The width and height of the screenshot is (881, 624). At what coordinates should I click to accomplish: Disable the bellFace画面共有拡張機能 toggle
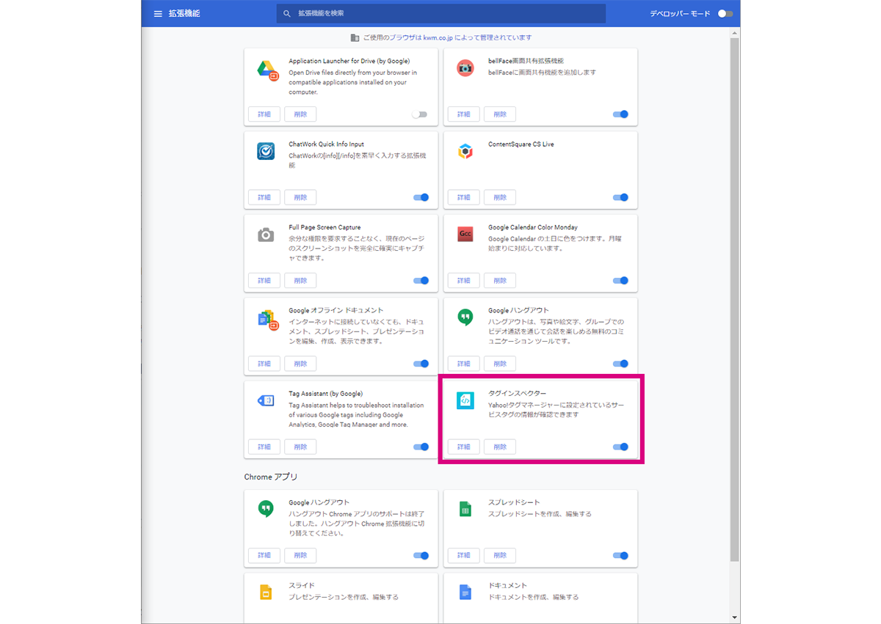[x=620, y=114]
